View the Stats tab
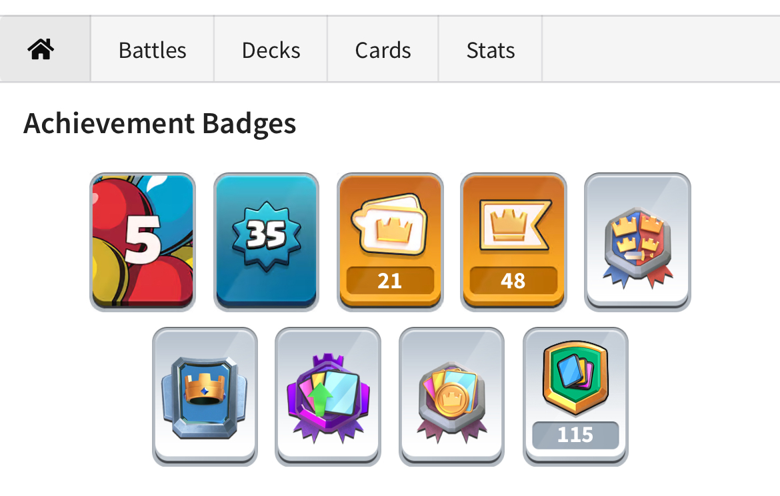Image resolution: width=780 pixels, height=496 pixels. (490, 49)
